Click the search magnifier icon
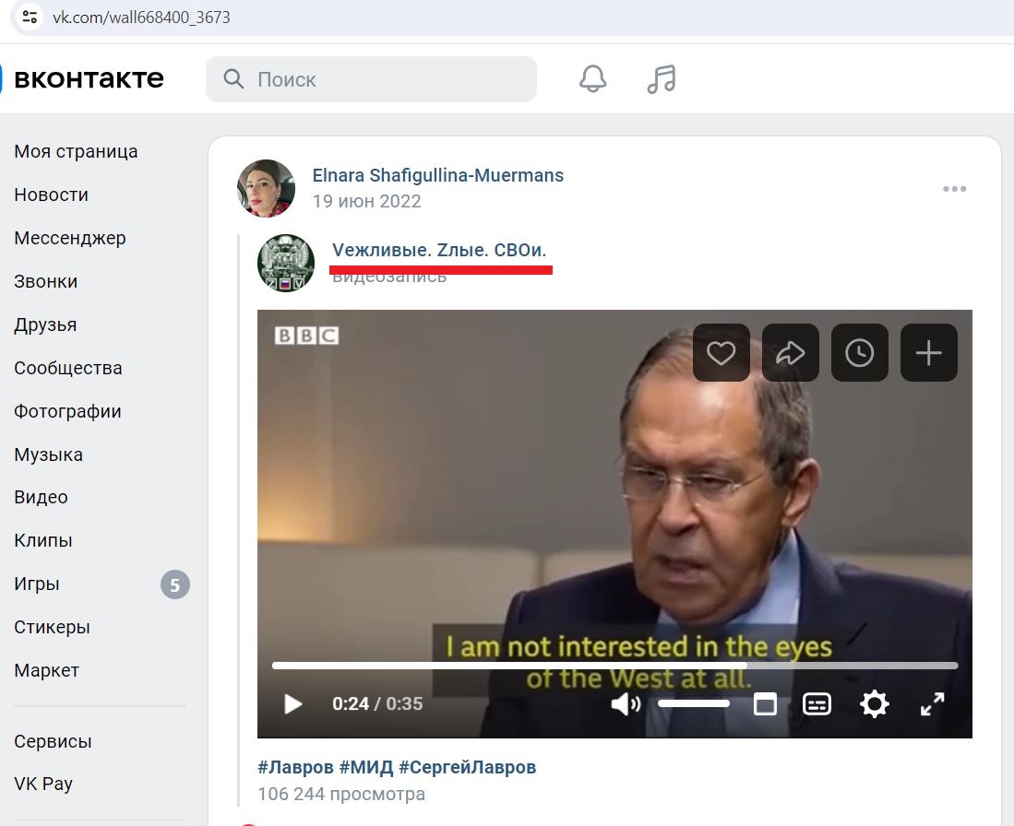The height and width of the screenshot is (826, 1014). (233, 79)
